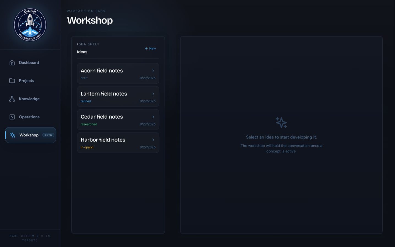Choose the Harbor field notes idea

pos(118,143)
